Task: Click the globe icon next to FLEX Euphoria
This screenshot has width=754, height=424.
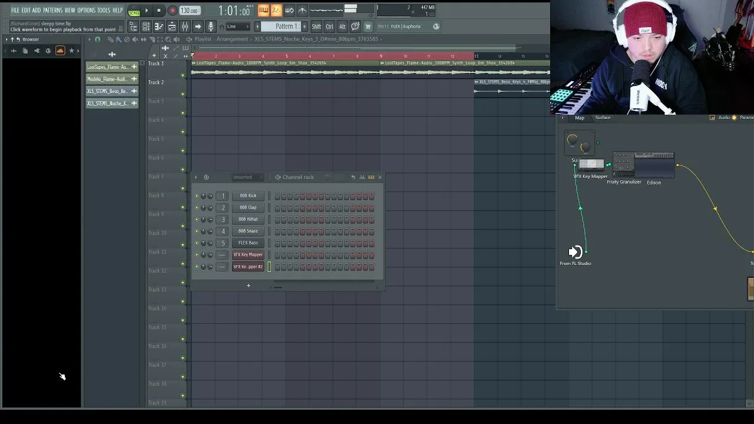Action: (436, 26)
